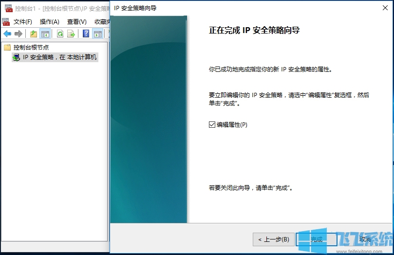Click the Export List toolbar icon
Image resolution: width=394 pixels, height=255 pixels.
(x=71, y=34)
